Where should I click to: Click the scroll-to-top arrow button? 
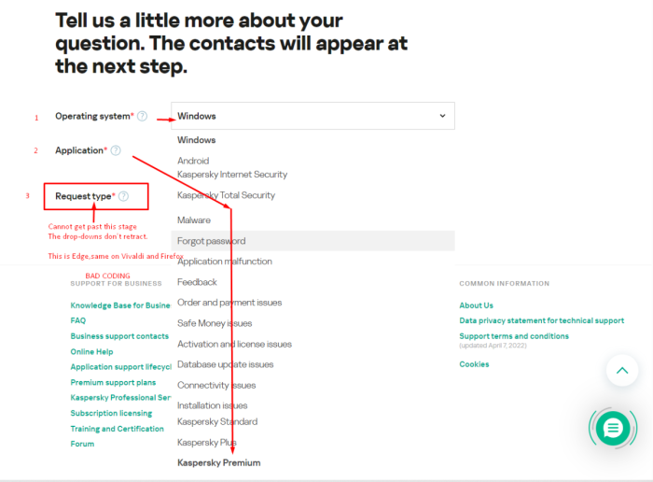coord(622,371)
